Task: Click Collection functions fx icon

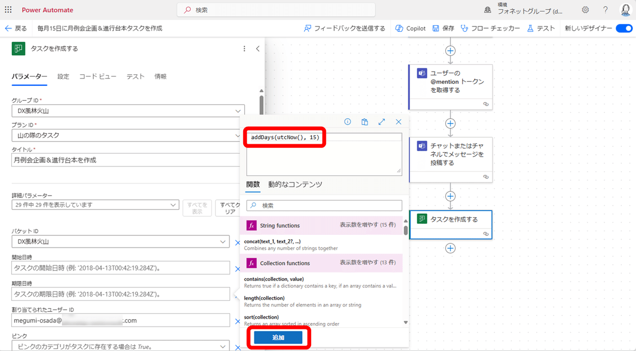Action: tap(252, 263)
